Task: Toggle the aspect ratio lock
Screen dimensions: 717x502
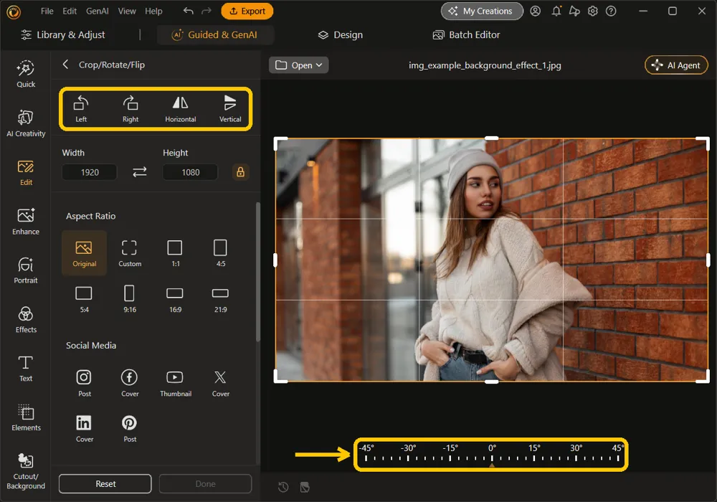Action: pyautogui.click(x=240, y=172)
